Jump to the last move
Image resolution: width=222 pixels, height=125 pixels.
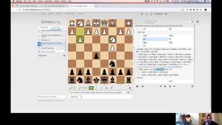tap(174, 86)
